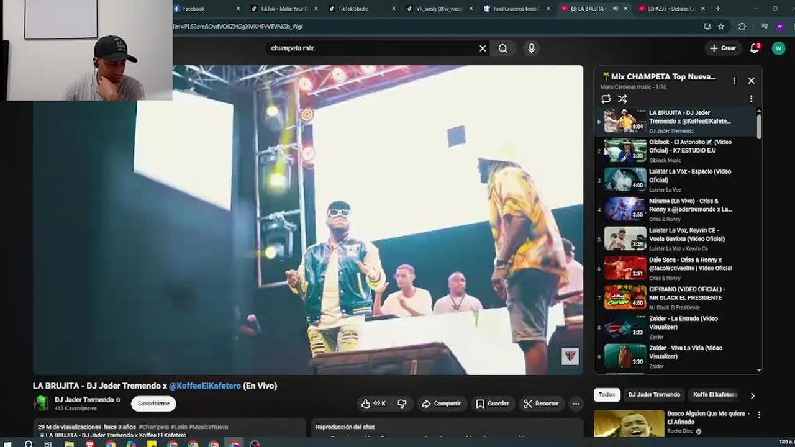Close the Facebook browser tab
This screenshot has height=447, width=795.
[x=238, y=9]
